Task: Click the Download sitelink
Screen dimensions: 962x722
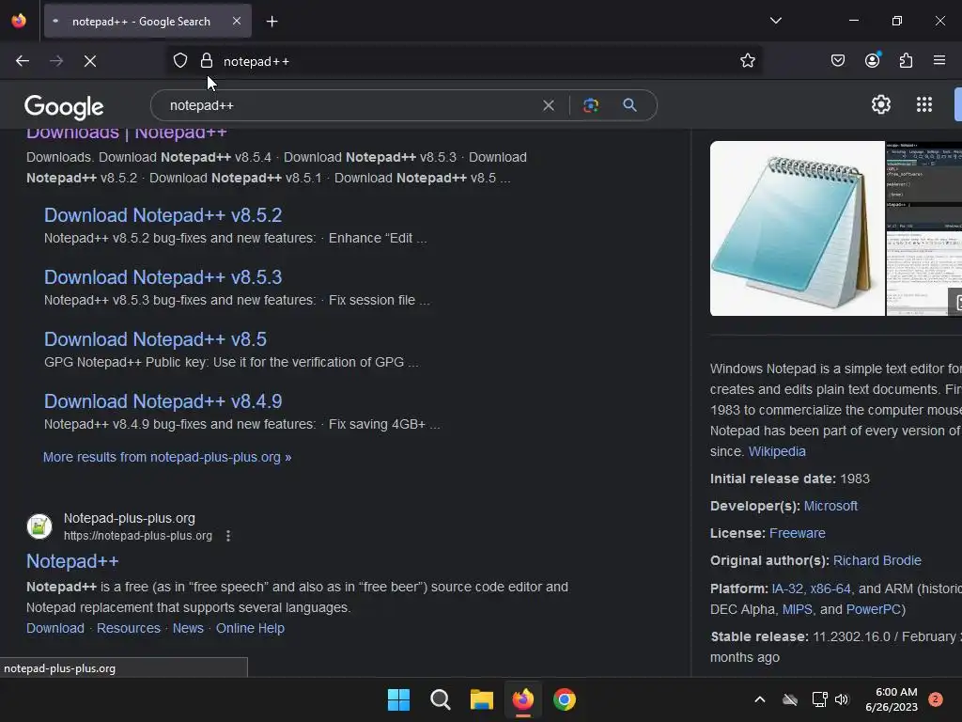Action: click(x=55, y=629)
